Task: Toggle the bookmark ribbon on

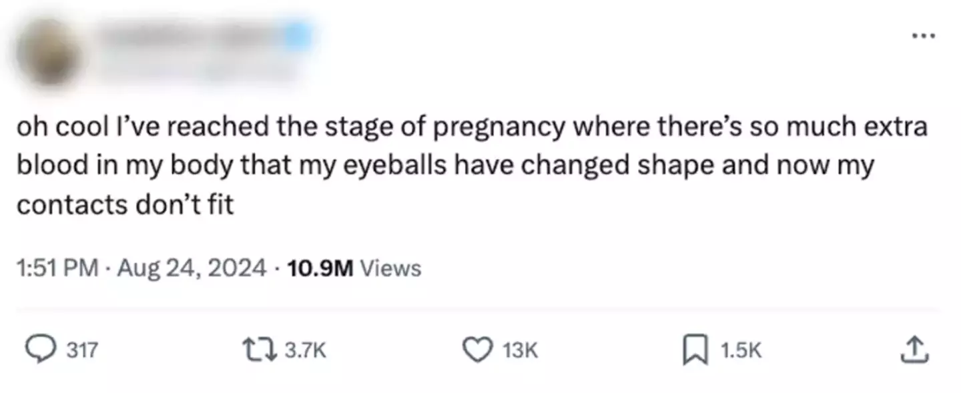Action: pyautogui.click(x=696, y=348)
